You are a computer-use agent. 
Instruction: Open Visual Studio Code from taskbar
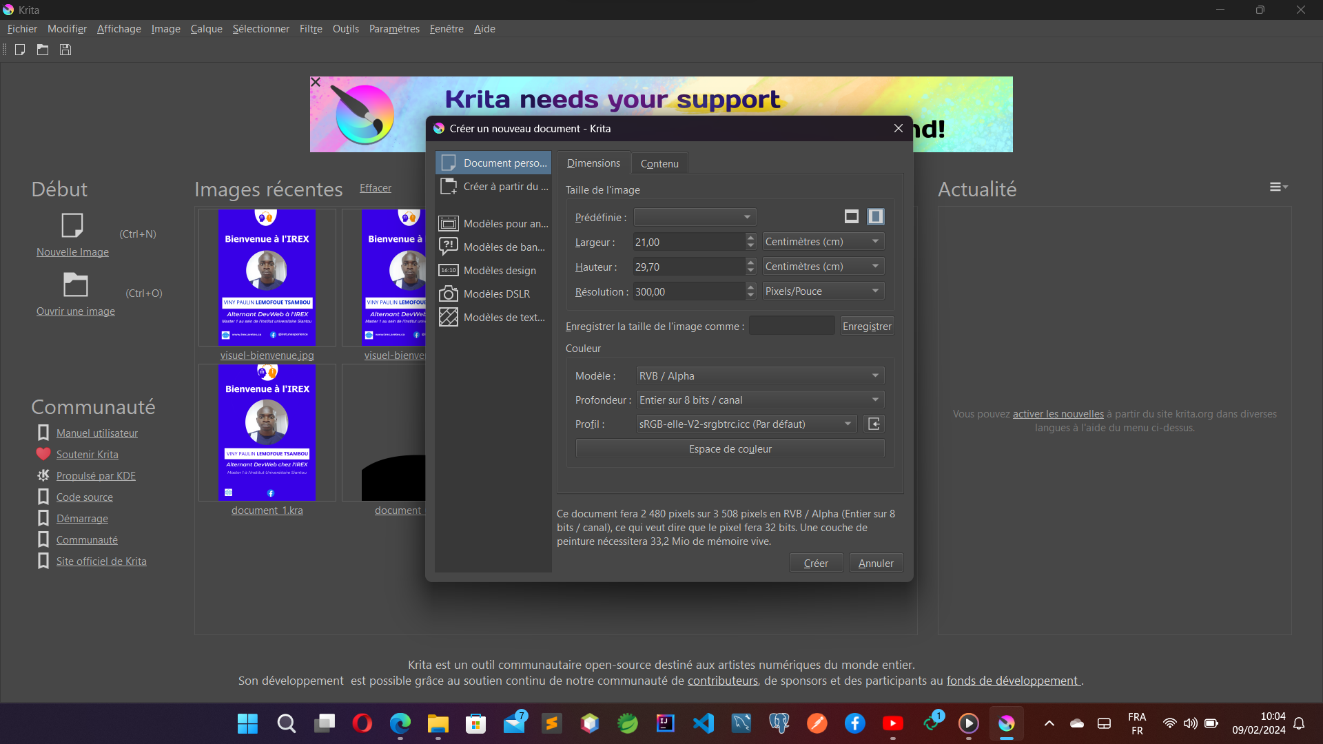704,723
